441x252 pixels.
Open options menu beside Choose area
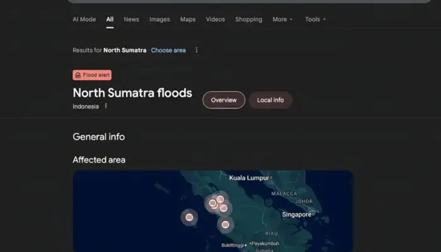(197, 50)
